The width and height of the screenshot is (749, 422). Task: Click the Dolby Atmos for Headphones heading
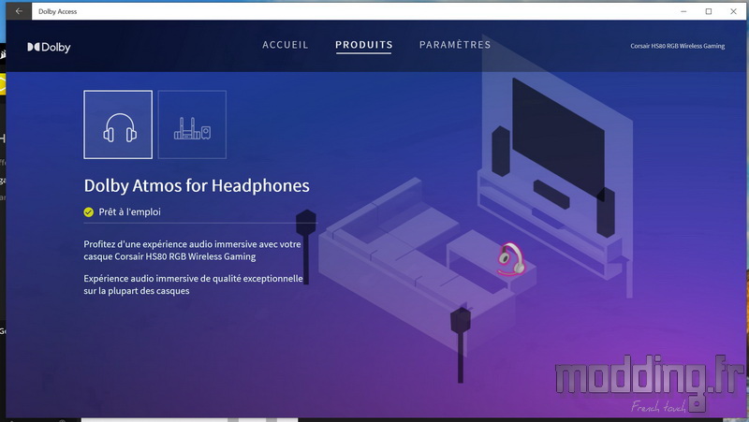click(x=197, y=185)
